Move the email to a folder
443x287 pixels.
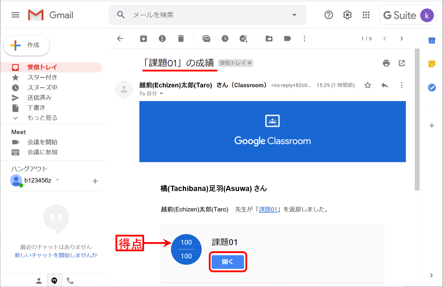tap(269, 38)
